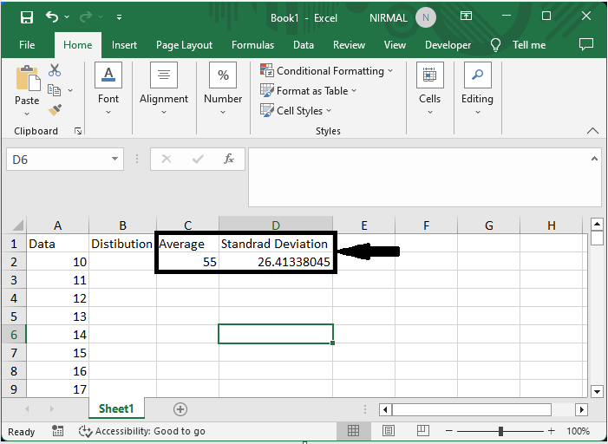Click the Cut scissors icon
Viewport: 608px width, 444px height.
(x=55, y=70)
